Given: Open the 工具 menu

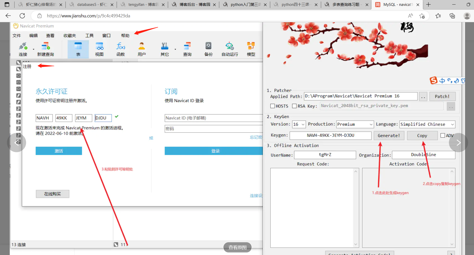Looking at the screenshot, I should (89, 36).
